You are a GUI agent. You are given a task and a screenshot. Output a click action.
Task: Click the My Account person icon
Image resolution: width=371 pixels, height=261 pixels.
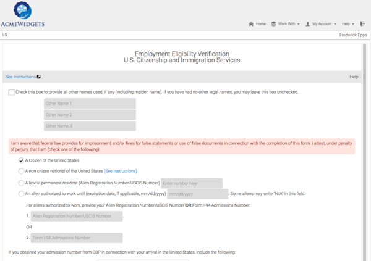pyautogui.click(x=308, y=24)
